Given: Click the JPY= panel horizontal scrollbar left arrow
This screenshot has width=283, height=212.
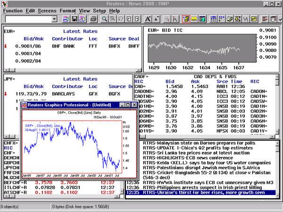Looking at the screenshot, I should click(7, 137).
